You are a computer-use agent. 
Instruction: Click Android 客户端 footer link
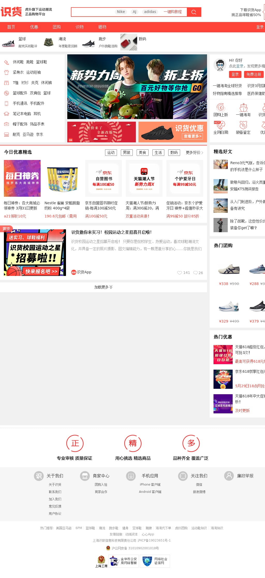[x=150, y=492]
